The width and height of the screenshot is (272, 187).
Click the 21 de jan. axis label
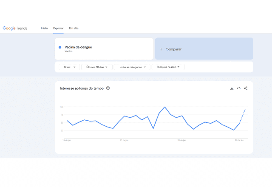(125, 140)
